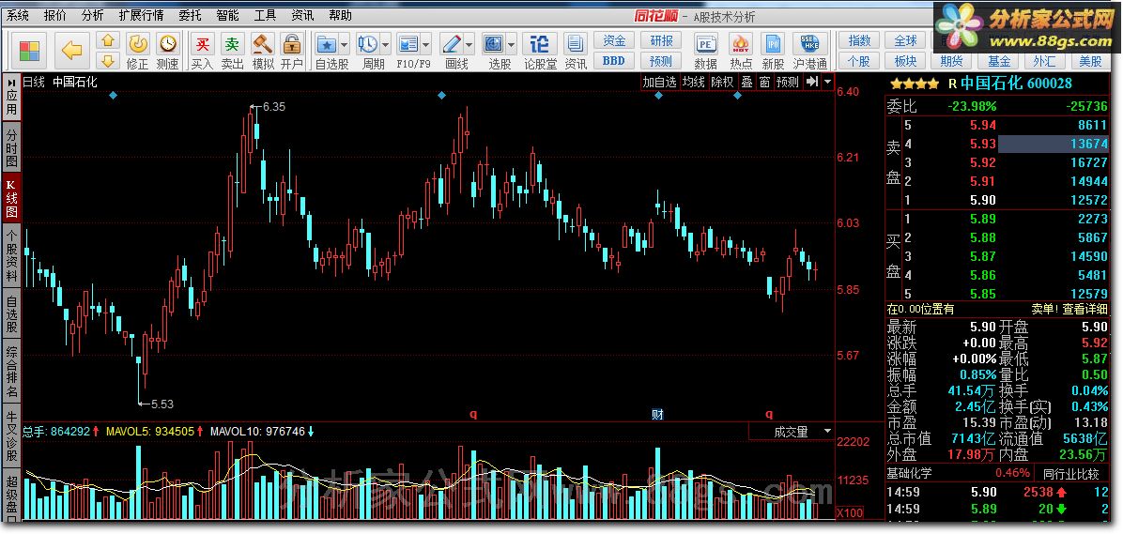Screen dimensions: 1123x534
Task: Expand the 自选股 dropdown arrow
Action: click(x=344, y=44)
